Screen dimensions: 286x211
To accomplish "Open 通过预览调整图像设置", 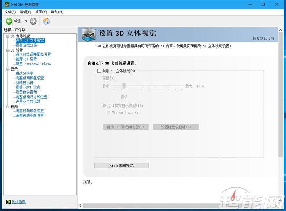I will click(x=33, y=54).
